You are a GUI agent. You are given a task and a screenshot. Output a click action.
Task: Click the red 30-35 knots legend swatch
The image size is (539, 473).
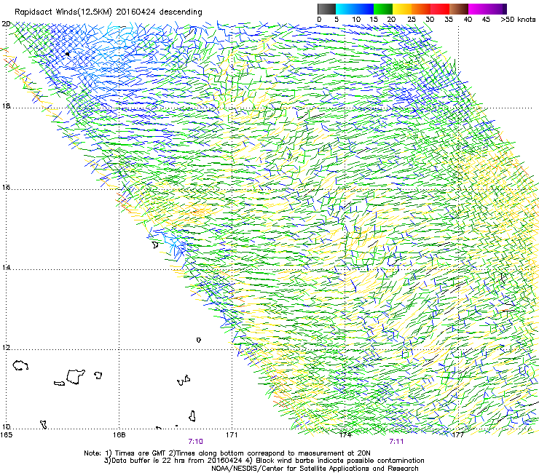tap(440, 9)
